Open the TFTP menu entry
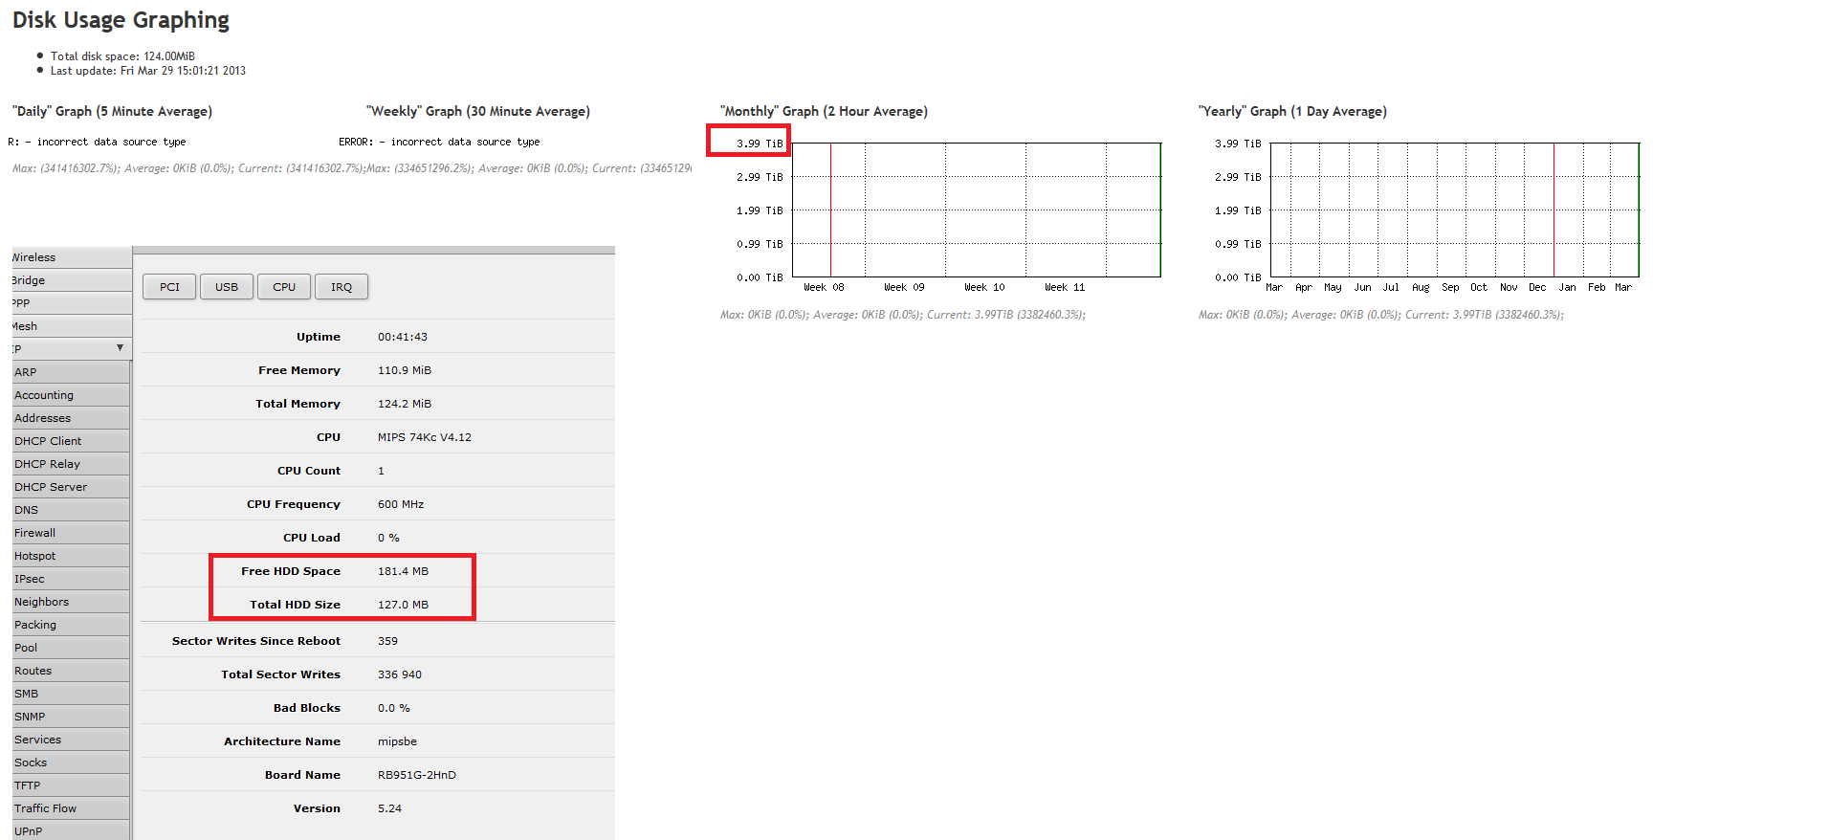Viewport: 1829px width, 840px height. (71, 785)
